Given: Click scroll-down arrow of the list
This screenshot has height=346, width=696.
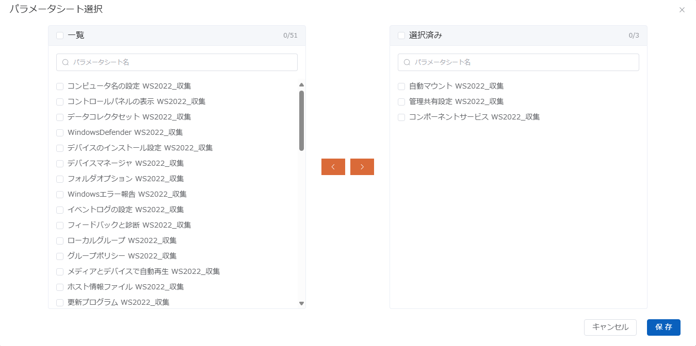Looking at the screenshot, I should (x=301, y=303).
